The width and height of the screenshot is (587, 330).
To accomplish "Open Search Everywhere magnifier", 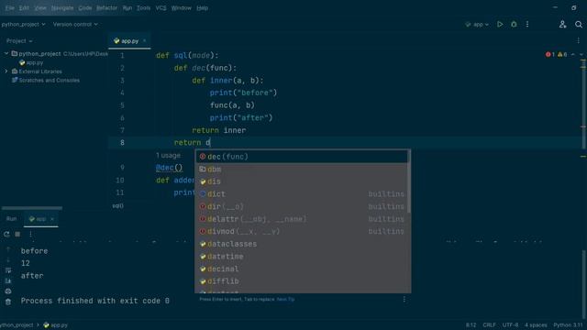I will (x=579, y=25).
